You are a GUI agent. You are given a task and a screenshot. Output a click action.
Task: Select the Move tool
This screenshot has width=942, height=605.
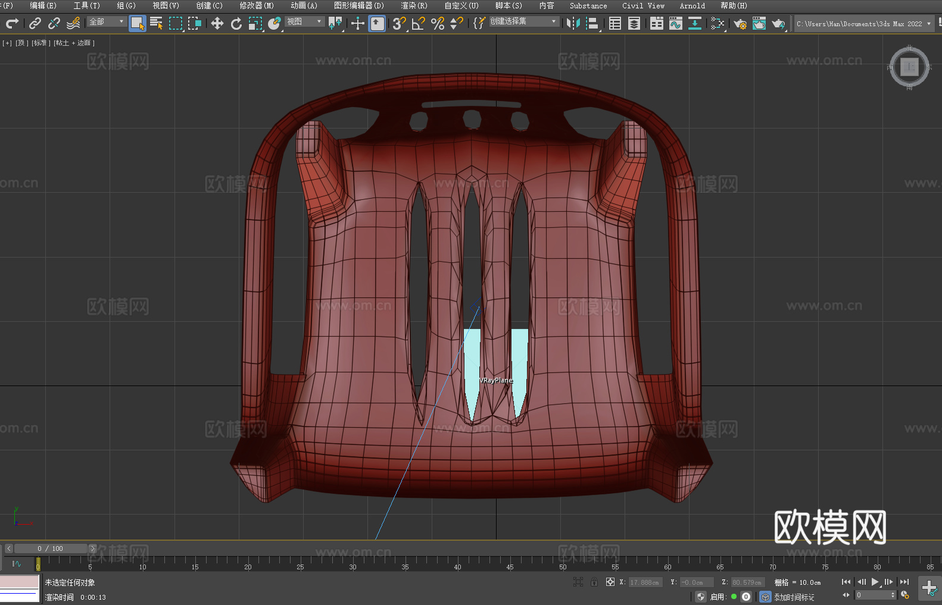(x=217, y=23)
